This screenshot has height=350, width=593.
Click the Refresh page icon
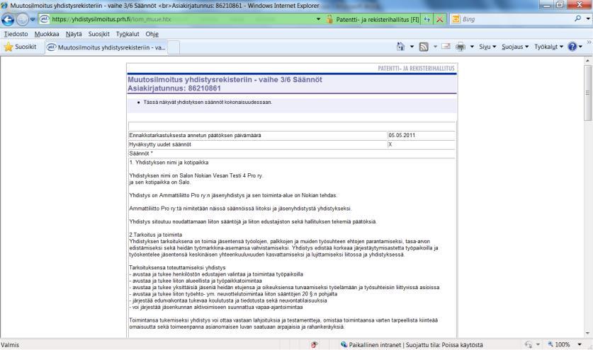pos(427,19)
